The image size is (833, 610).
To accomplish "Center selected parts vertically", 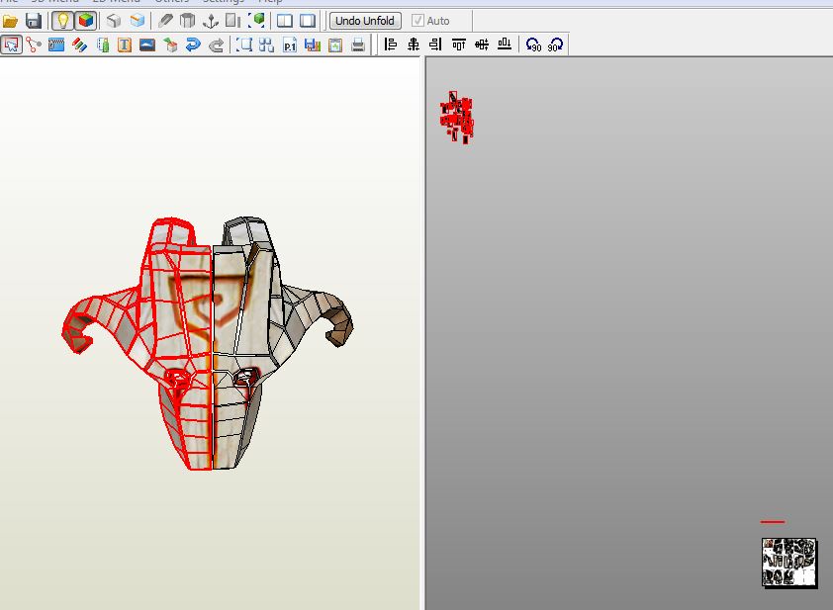I will [x=482, y=44].
